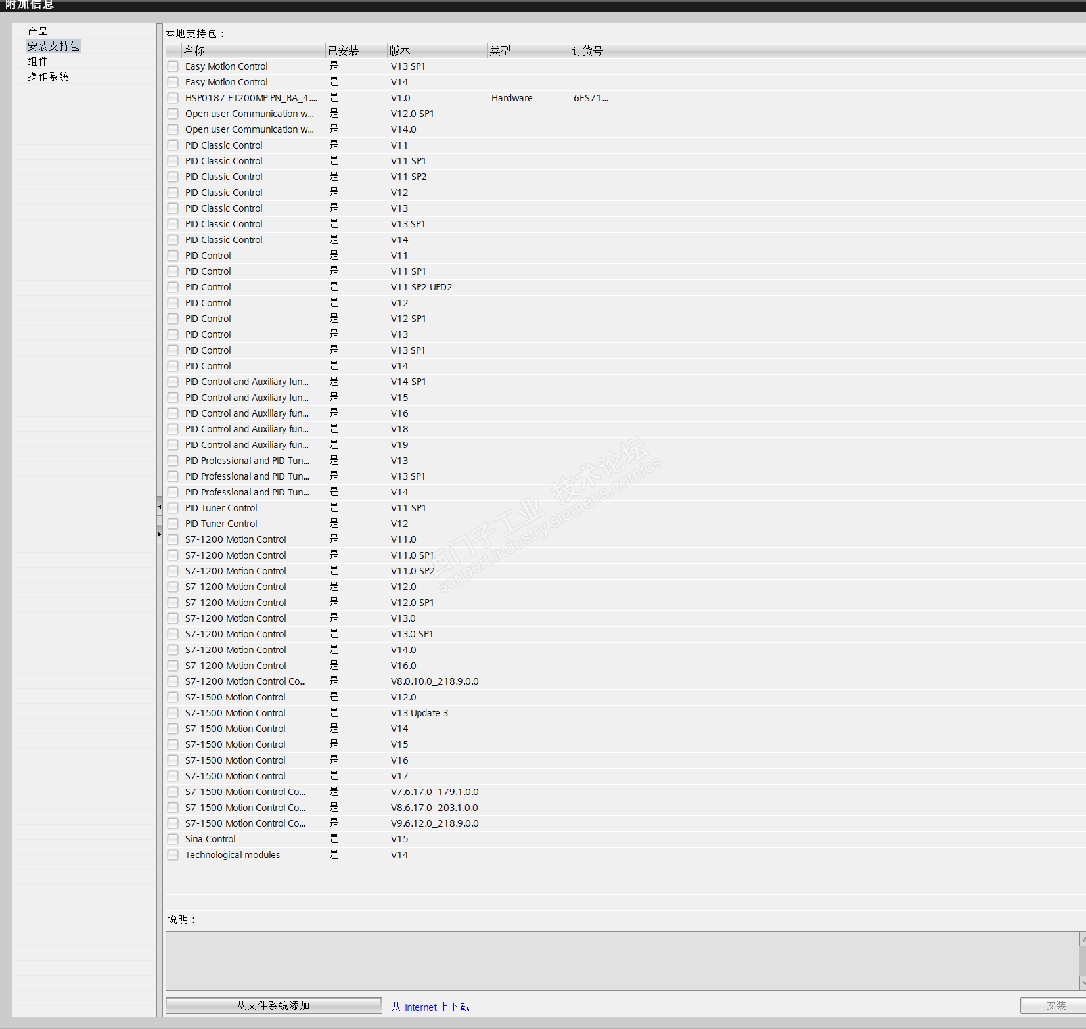The height and width of the screenshot is (1029, 1086).
Task: Select the 'HSP0187 ET200MP PN_BA_4...' name cell
Action: (x=251, y=98)
